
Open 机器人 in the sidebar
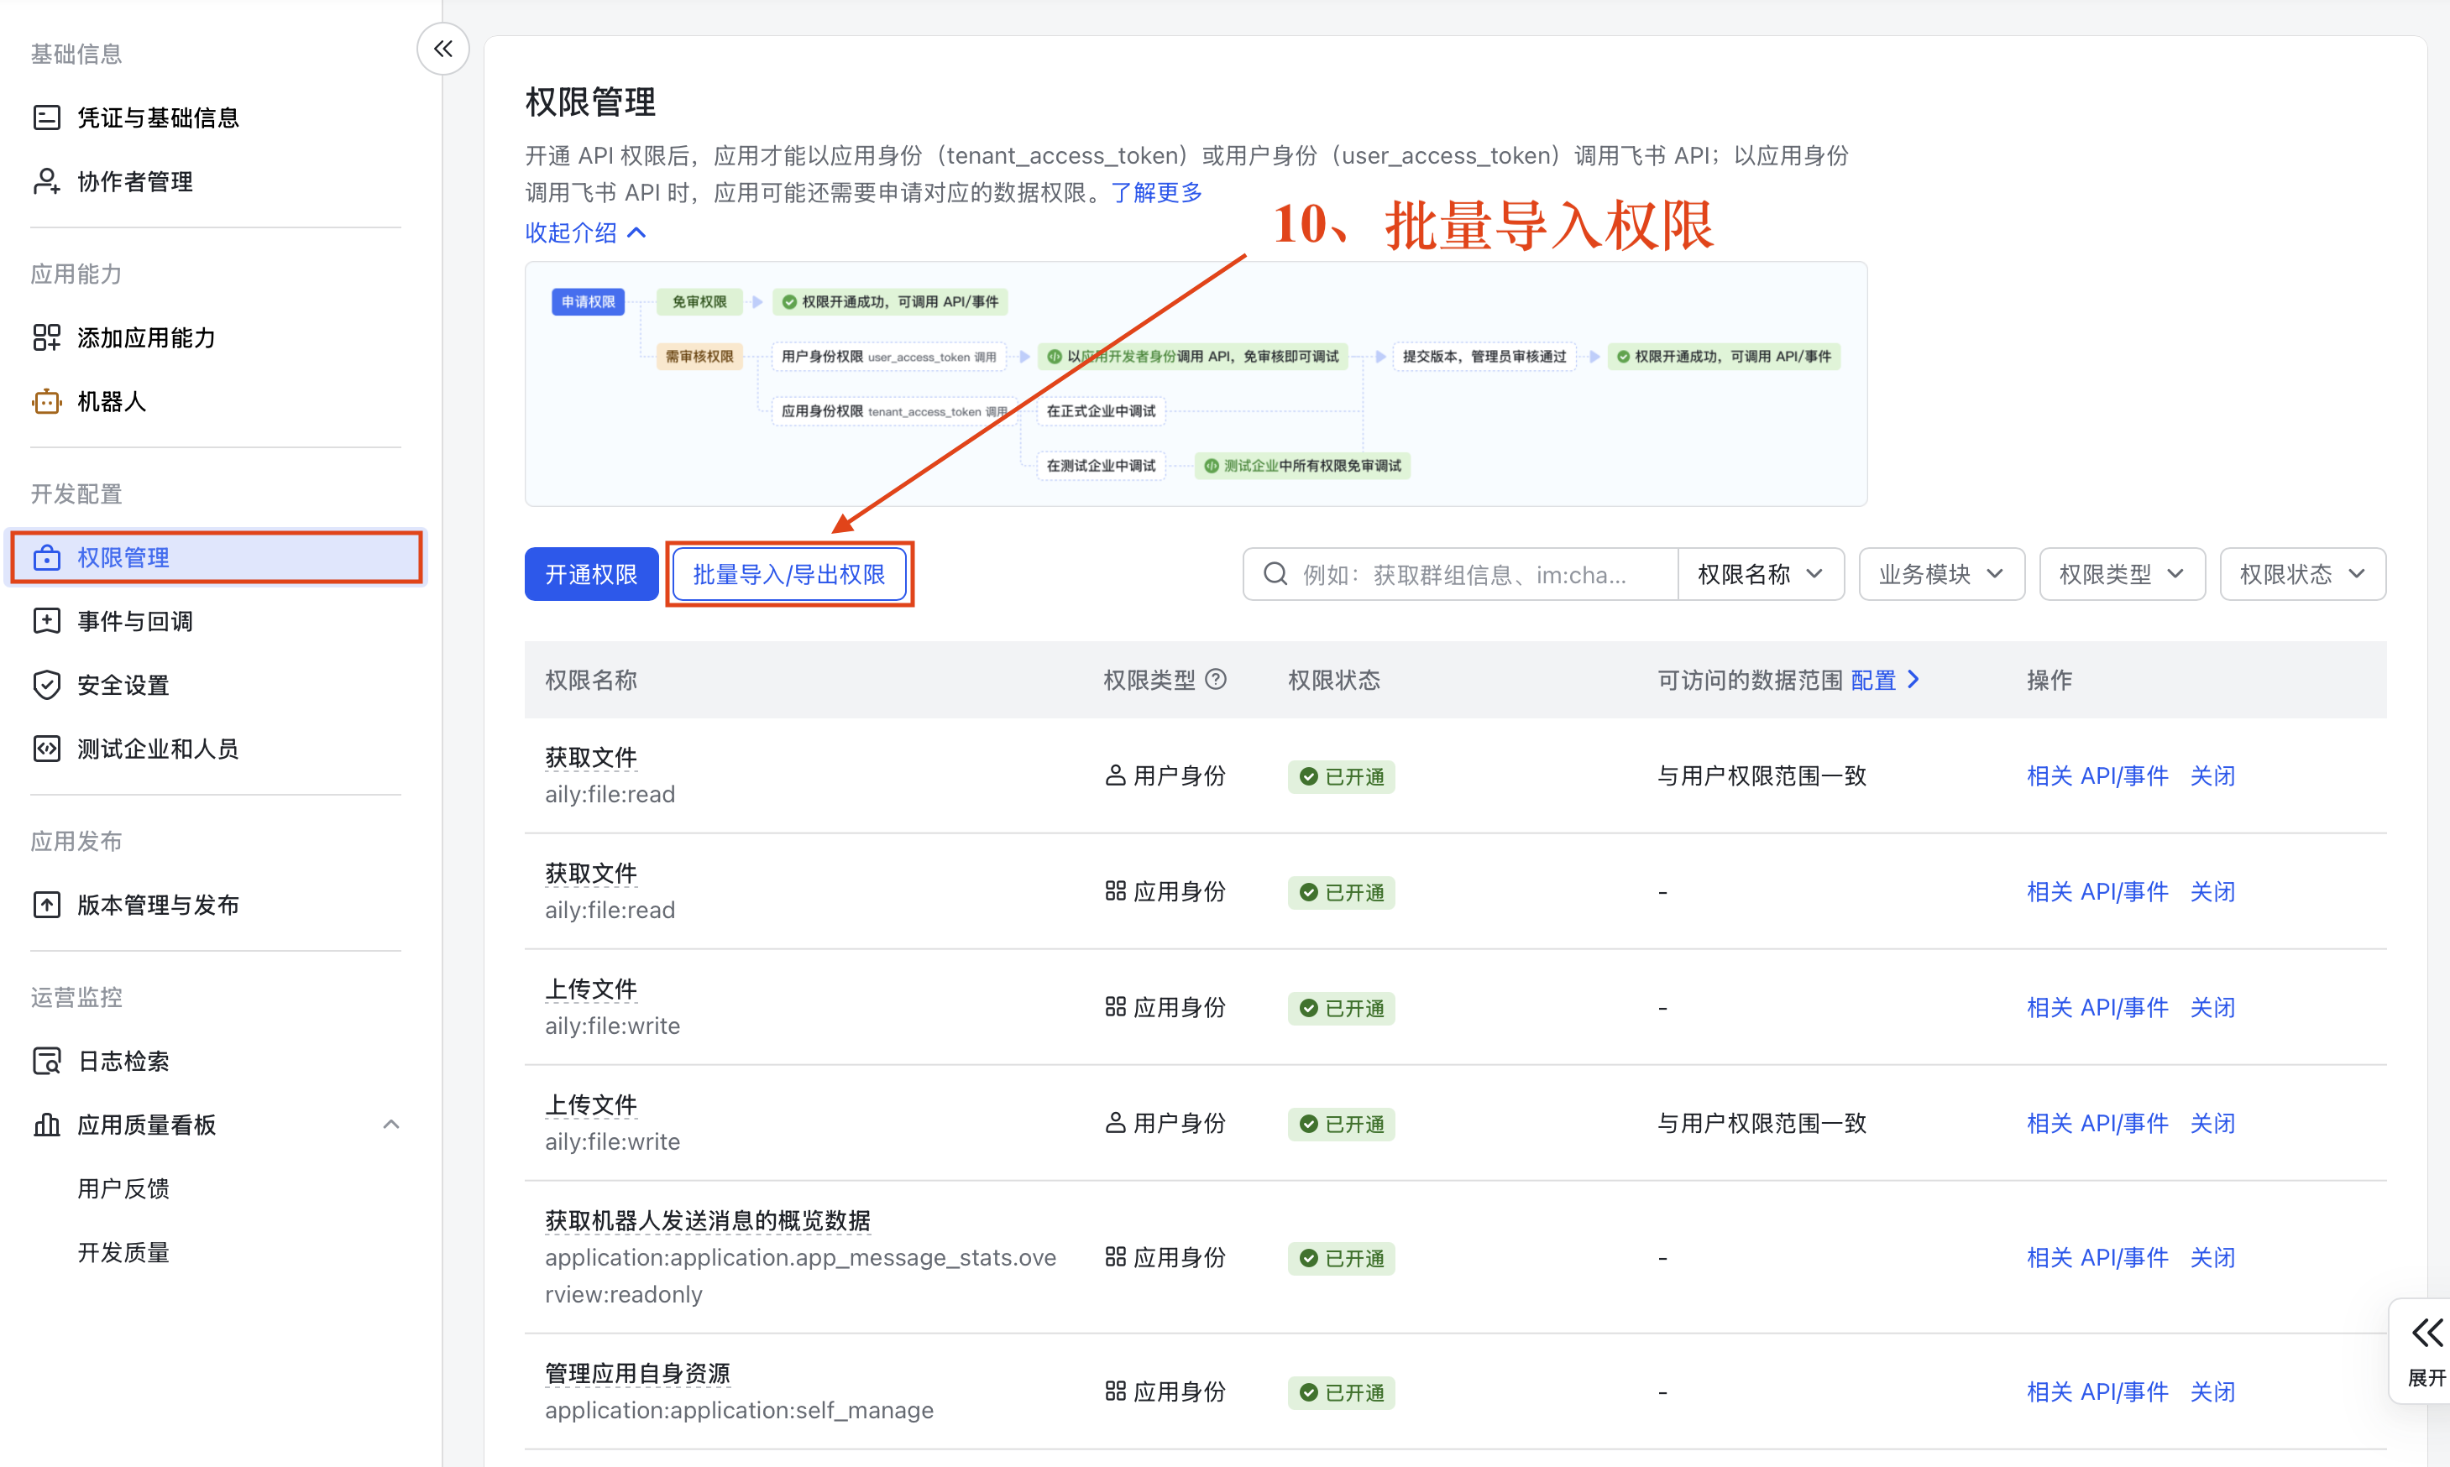216,401
